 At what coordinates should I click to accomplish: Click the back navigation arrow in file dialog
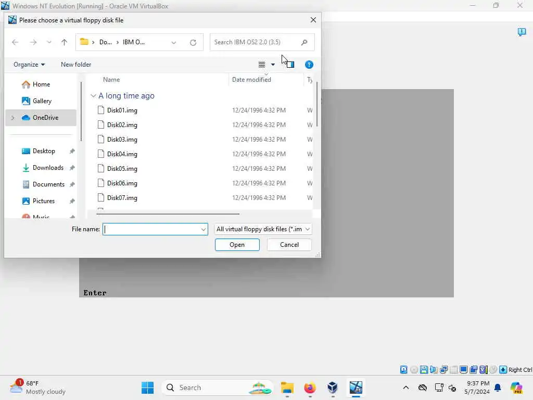coord(15,42)
